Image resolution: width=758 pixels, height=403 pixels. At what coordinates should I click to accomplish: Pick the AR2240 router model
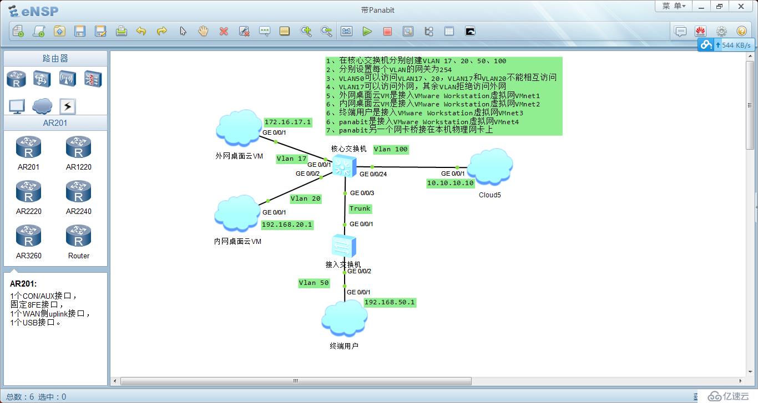point(78,197)
